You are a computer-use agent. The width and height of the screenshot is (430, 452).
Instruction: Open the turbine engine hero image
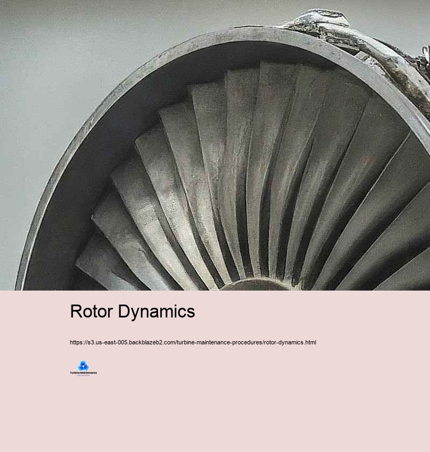[x=215, y=145]
